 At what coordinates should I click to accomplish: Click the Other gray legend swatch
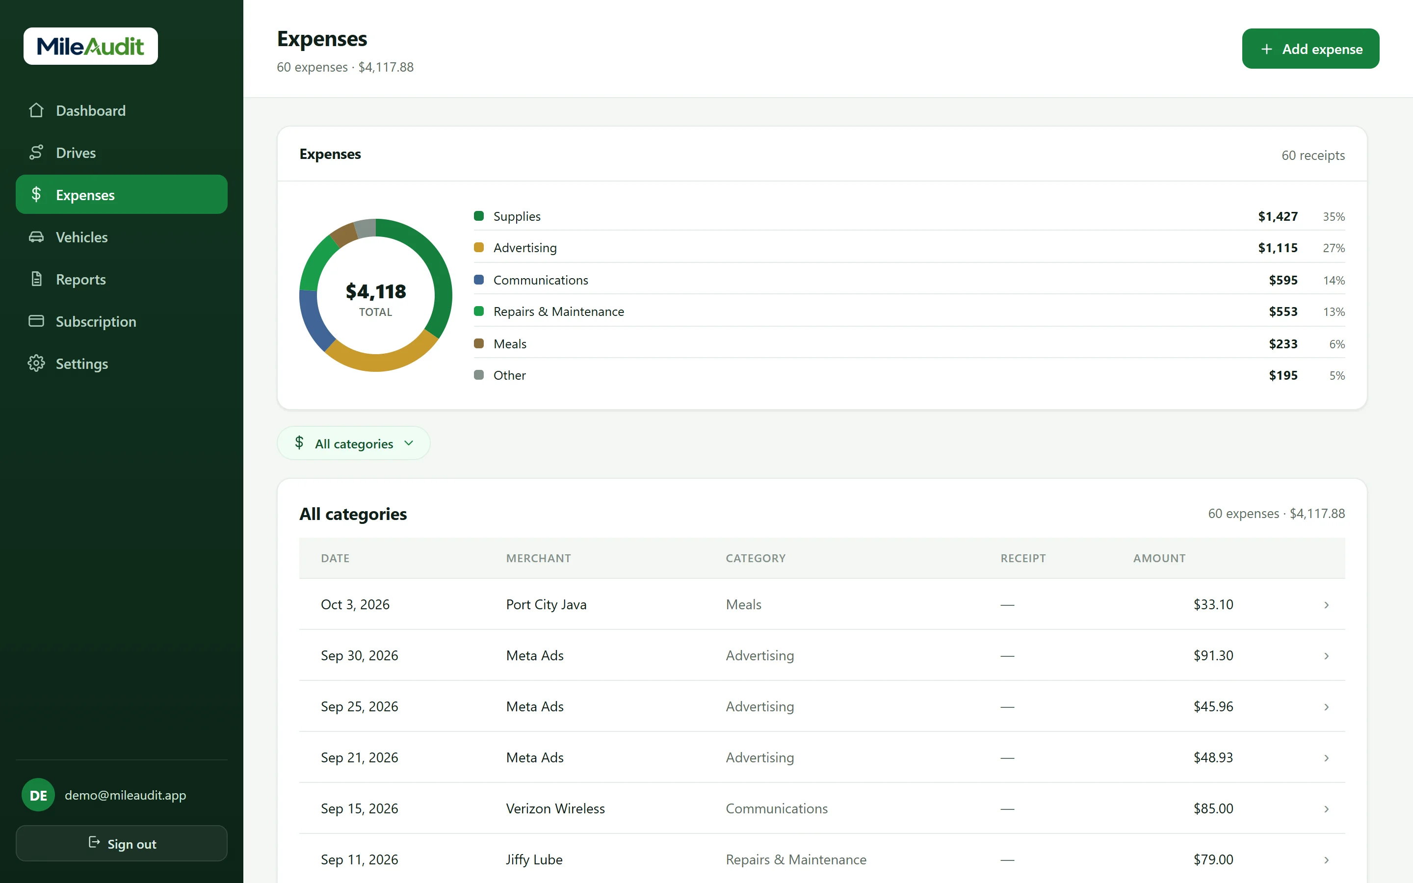(479, 375)
